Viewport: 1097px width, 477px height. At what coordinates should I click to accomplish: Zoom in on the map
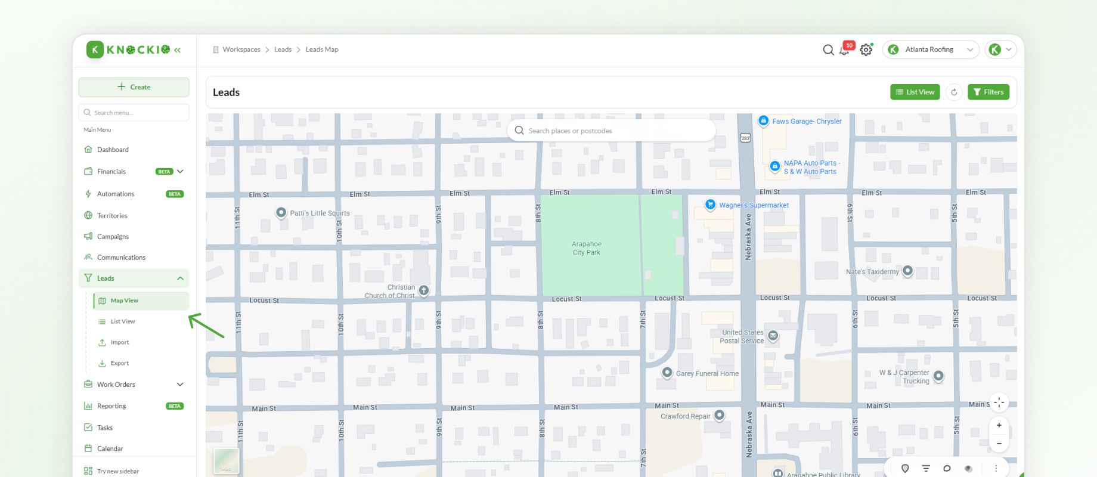pyautogui.click(x=999, y=426)
